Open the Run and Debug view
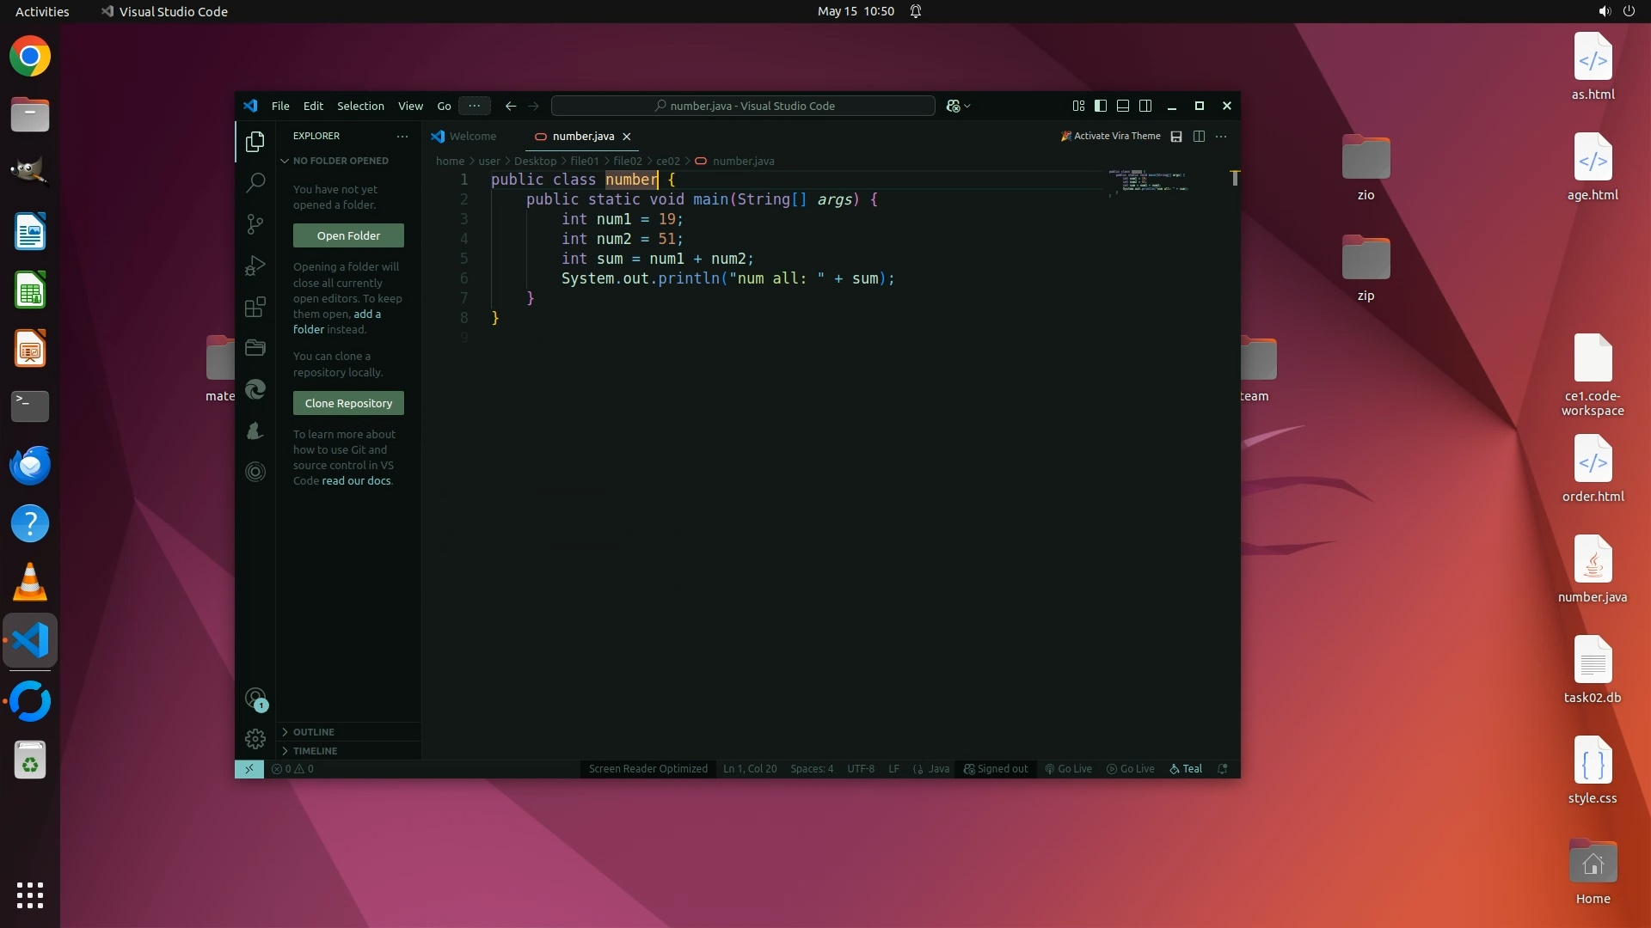 click(x=255, y=266)
